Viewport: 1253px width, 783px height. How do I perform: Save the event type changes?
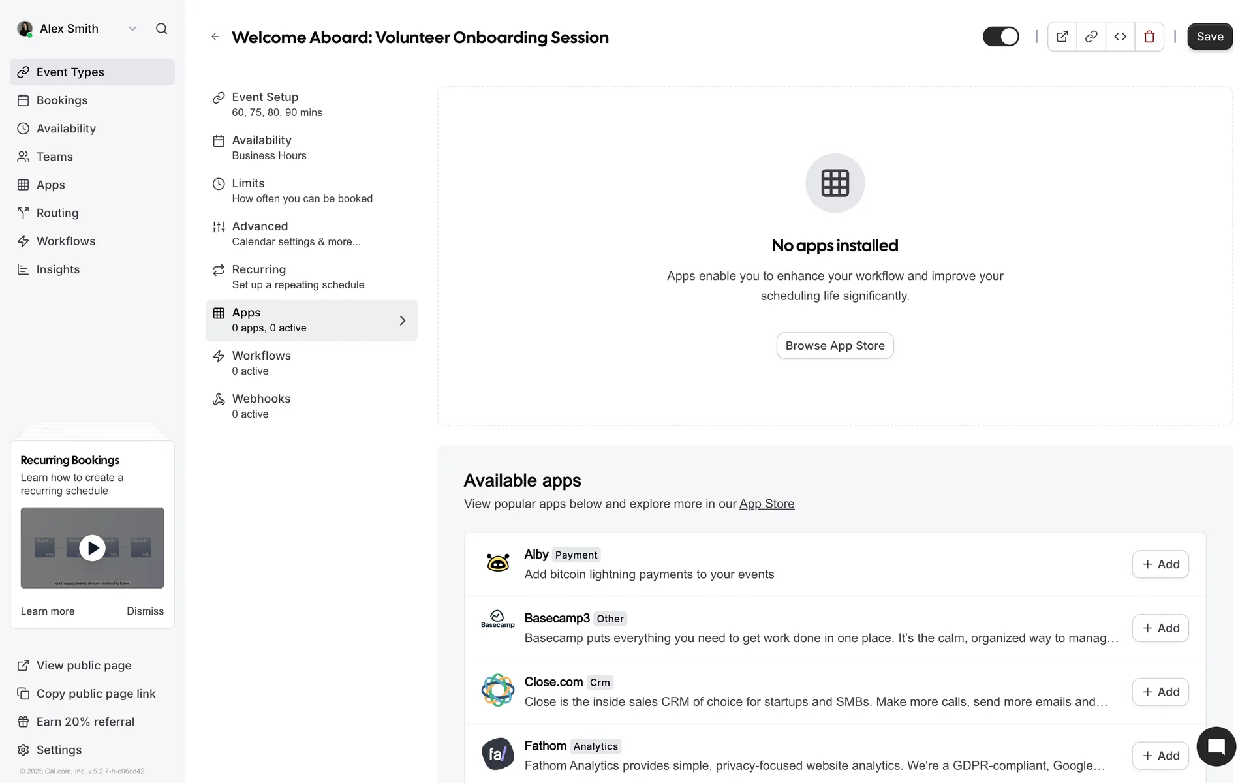coord(1209,37)
